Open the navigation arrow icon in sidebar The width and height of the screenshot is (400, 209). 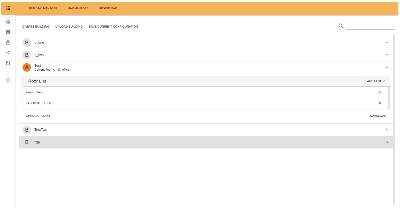(8, 53)
